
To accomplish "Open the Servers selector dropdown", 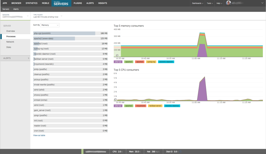I will click(x=15, y=16).
